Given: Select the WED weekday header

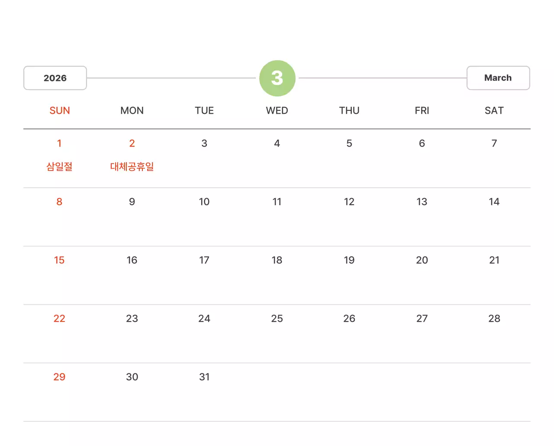Looking at the screenshot, I should (277, 111).
